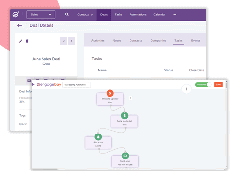The image size is (238, 178).
Task: Go to next deal arrow
Action: click(x=71, y=41)
